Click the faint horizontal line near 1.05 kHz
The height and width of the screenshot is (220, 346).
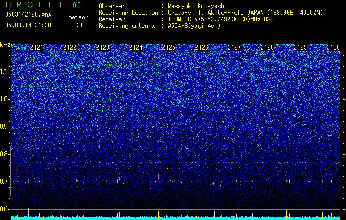(x=66, y=86)
